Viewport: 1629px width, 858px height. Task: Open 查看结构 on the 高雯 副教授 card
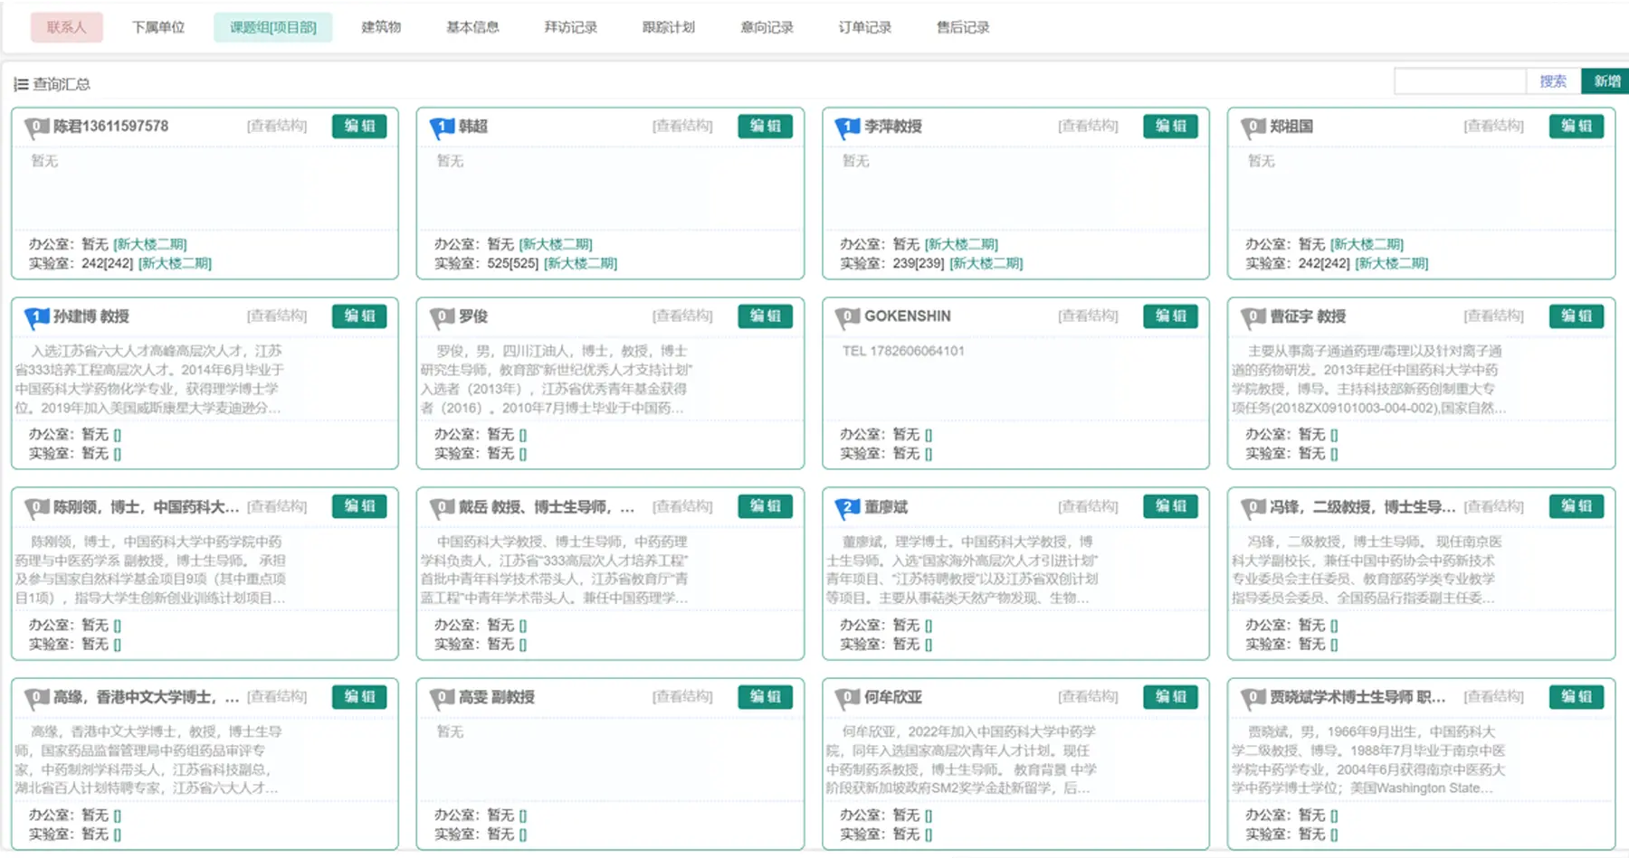[x=682, y=697]
